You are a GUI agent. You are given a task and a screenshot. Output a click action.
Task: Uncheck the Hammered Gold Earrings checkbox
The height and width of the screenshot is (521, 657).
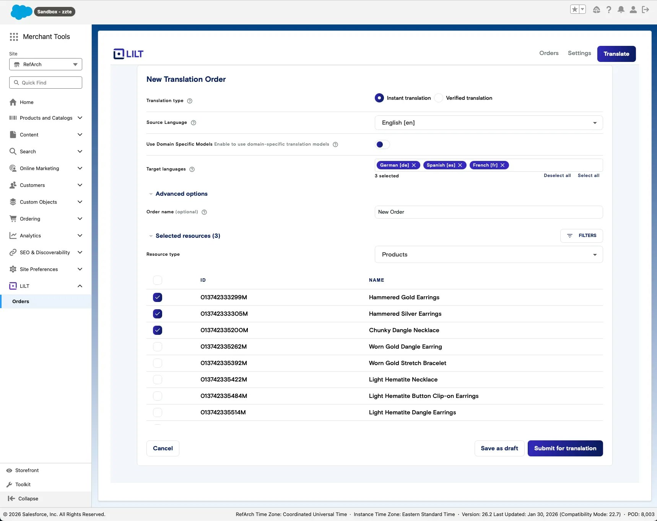click(158, 297)
